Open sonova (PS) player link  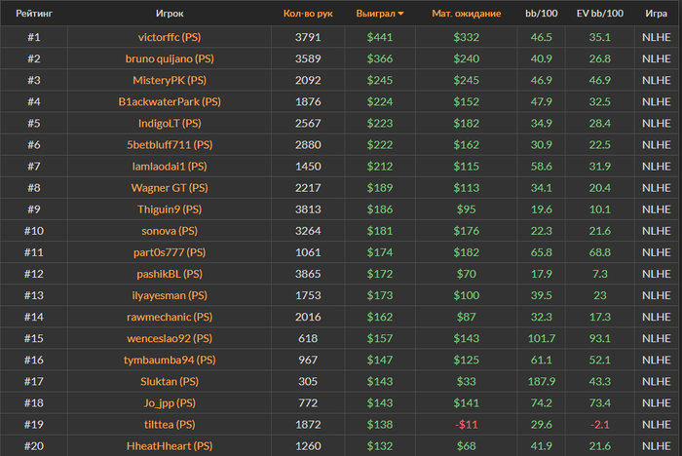point(170,230)
